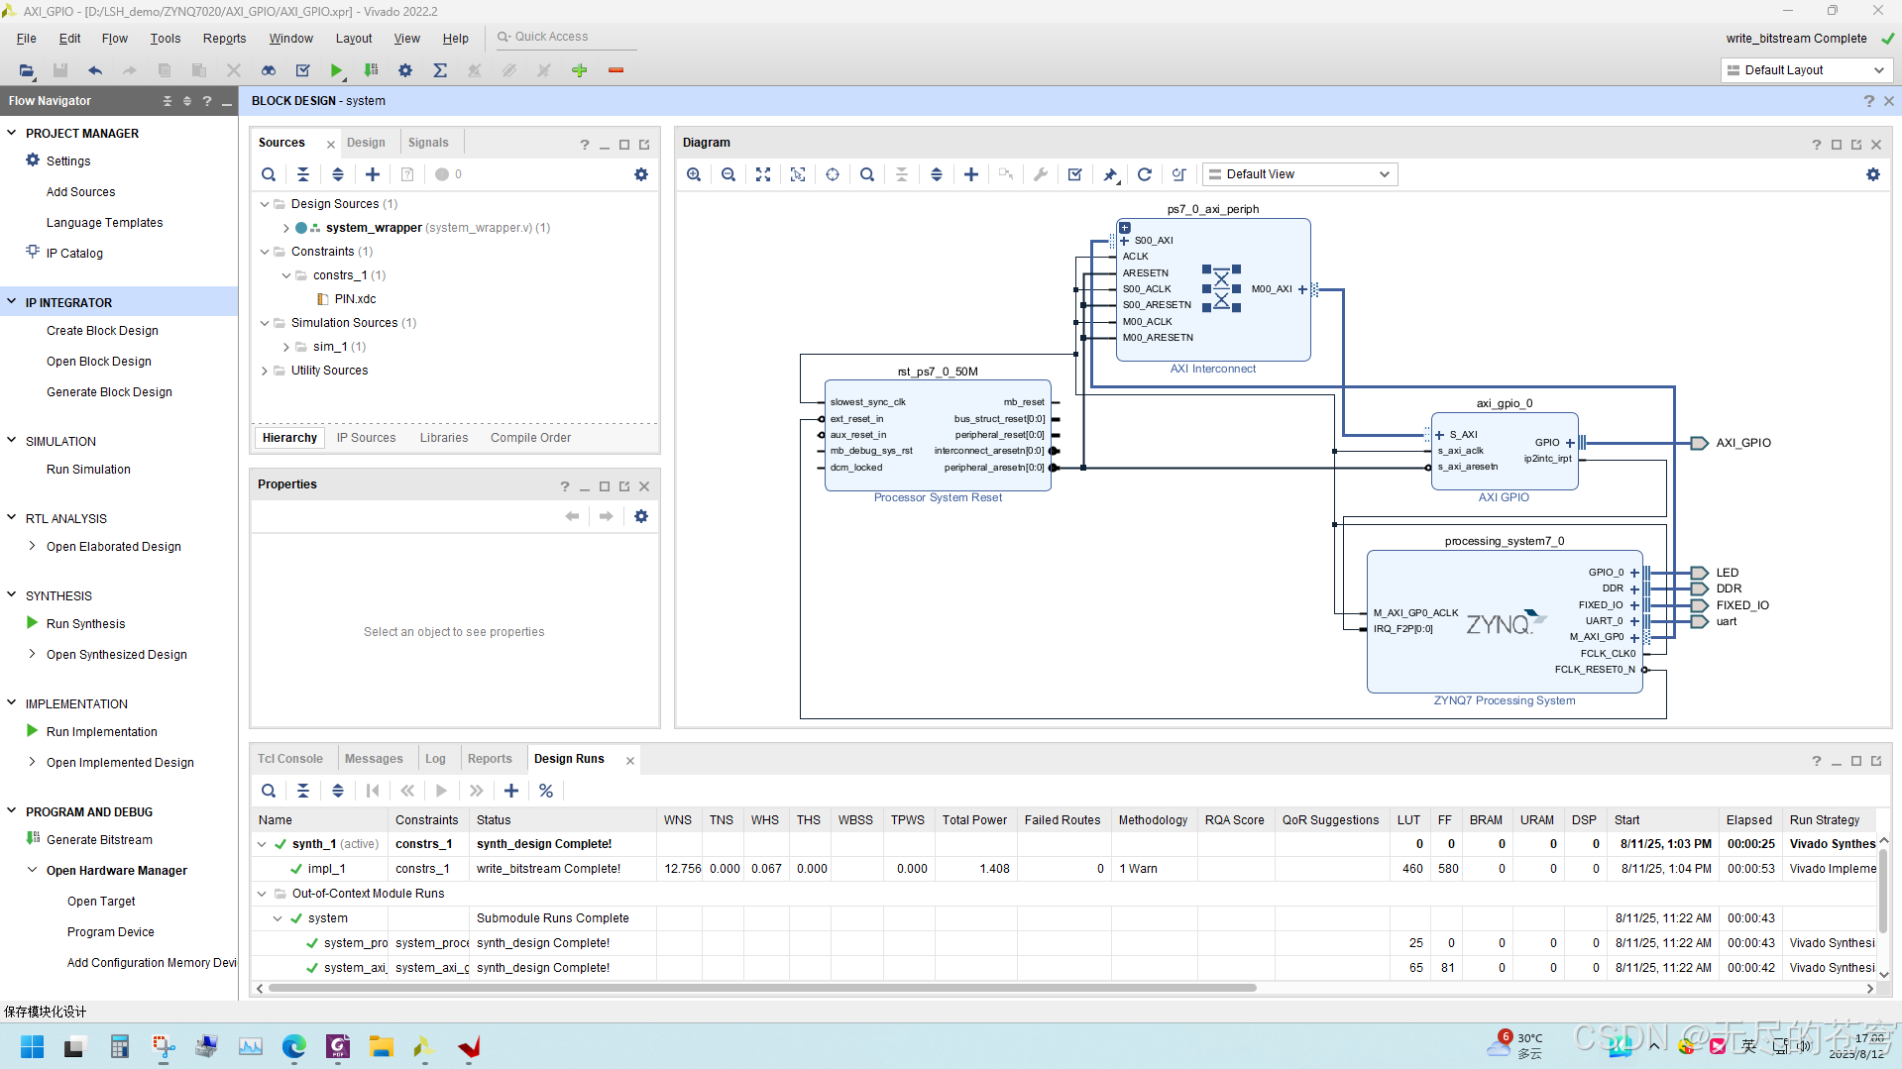Select the IP Sources view tab
1902x1069 pixels.
[366, 438]
